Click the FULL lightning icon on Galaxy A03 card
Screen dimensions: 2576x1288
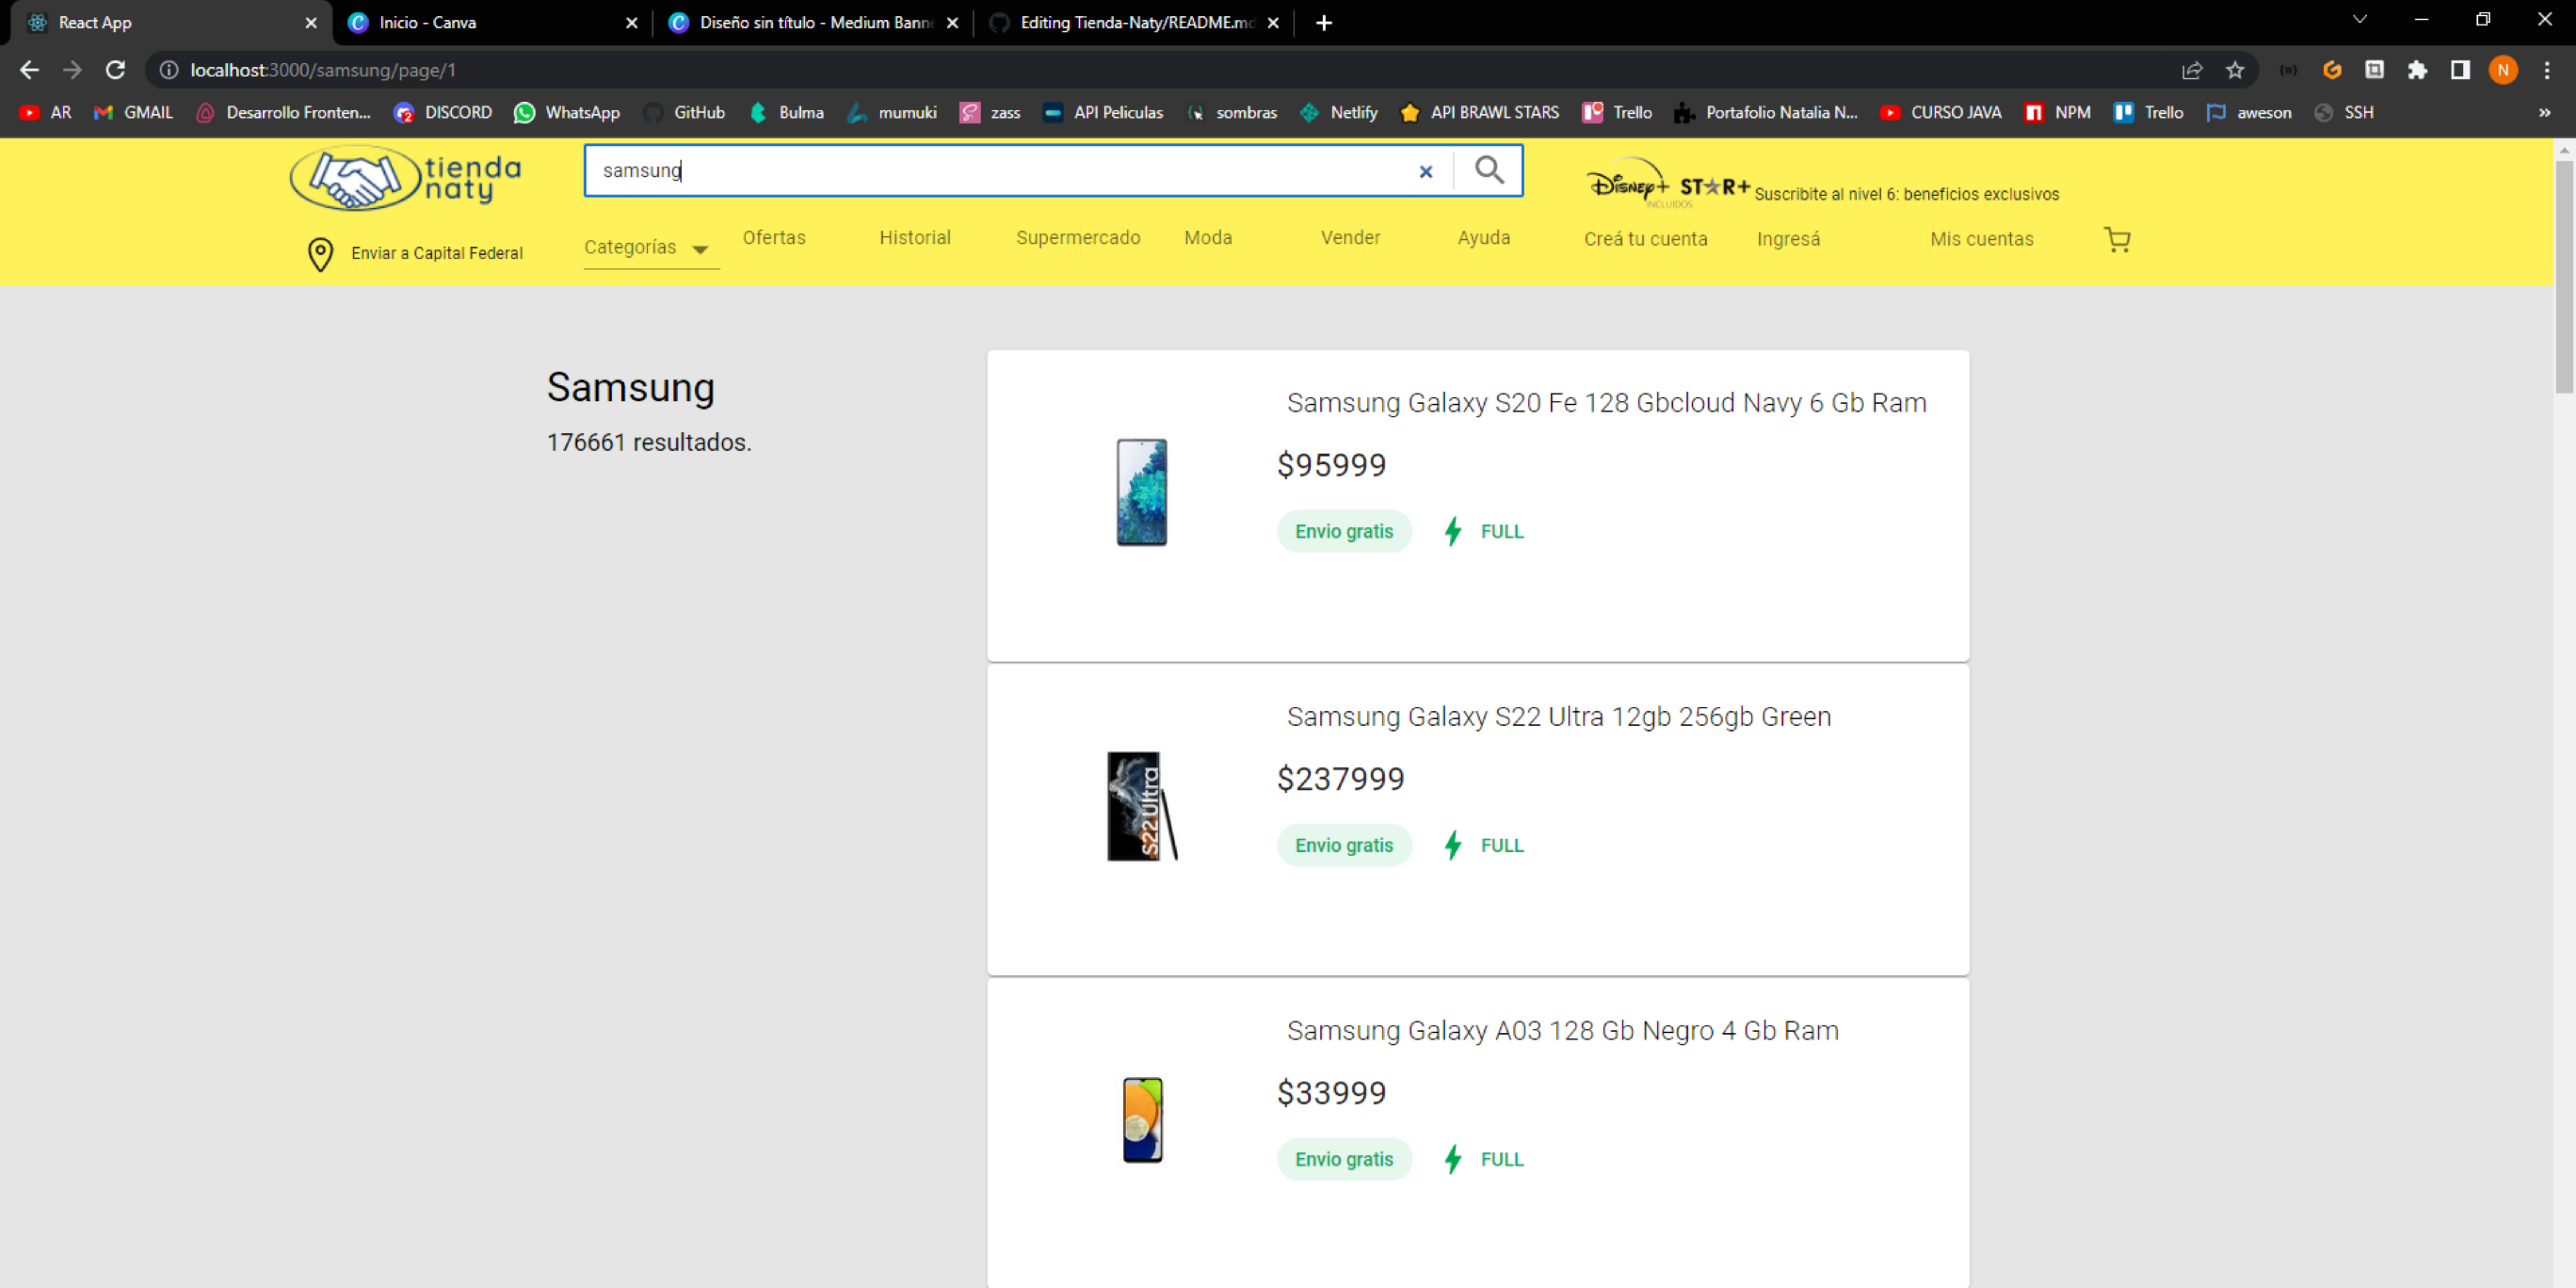1453,1159
